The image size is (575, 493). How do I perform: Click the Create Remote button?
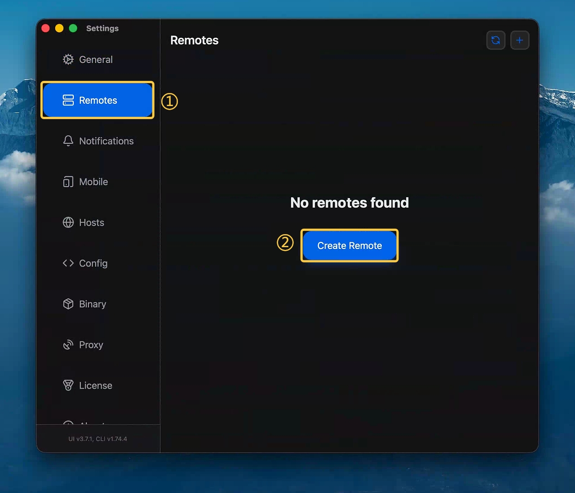pos(349,246)
